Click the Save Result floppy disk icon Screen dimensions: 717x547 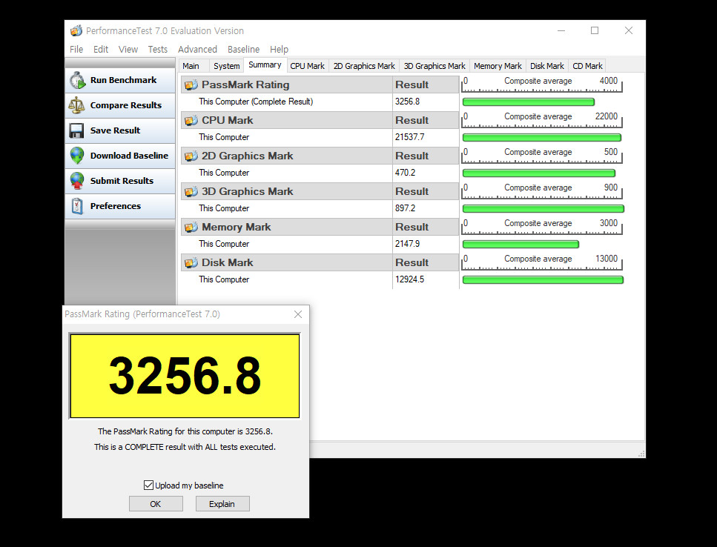(76, 130)
